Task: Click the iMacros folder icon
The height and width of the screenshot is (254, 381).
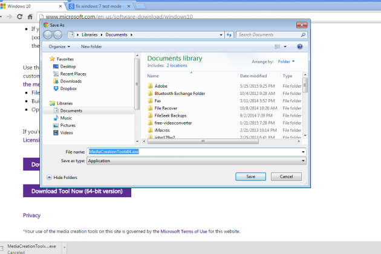Action: 151,130
